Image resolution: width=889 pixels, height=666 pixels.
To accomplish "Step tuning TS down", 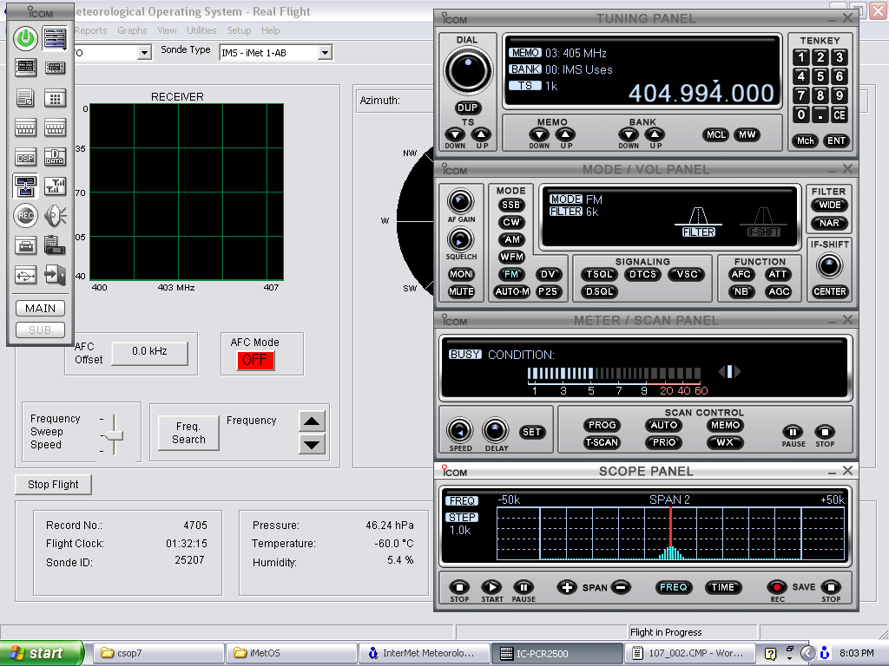I will click(455, 134).
